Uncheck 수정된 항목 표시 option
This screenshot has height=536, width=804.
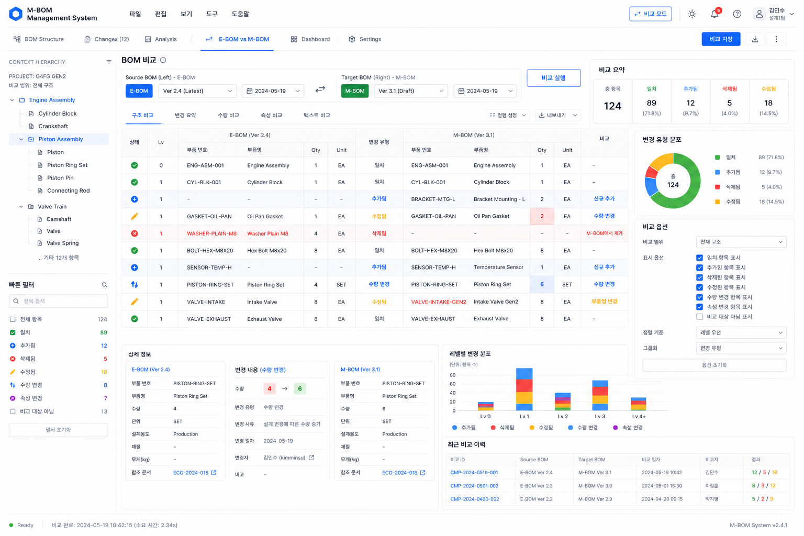pos(699,287)
